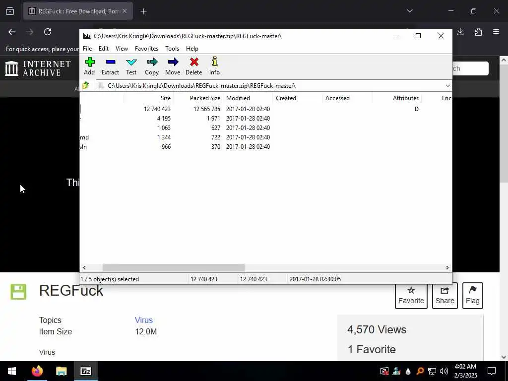This screenshot has height=381, width=508.
Task: Open the Favorites menu in 7-Zip
Action: pyautogui.click(x=147, y=49)
